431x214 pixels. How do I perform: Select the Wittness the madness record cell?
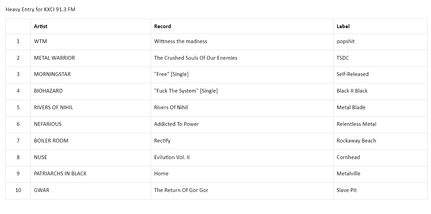242,41
